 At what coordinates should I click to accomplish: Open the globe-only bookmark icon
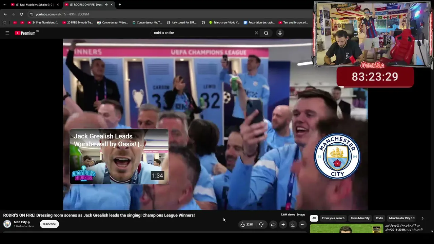(203, 23)
